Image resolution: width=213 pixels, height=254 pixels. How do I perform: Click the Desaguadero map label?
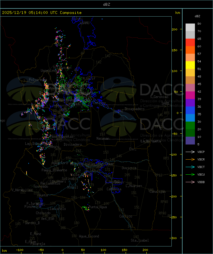click(134, 109)
